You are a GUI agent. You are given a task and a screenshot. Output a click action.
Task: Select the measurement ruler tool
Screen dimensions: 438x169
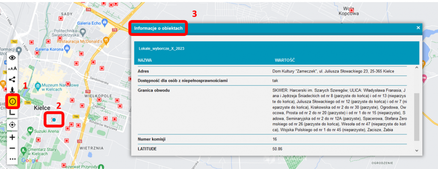(x=12, y=112)
